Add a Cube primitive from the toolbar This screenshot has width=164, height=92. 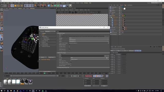49,6
